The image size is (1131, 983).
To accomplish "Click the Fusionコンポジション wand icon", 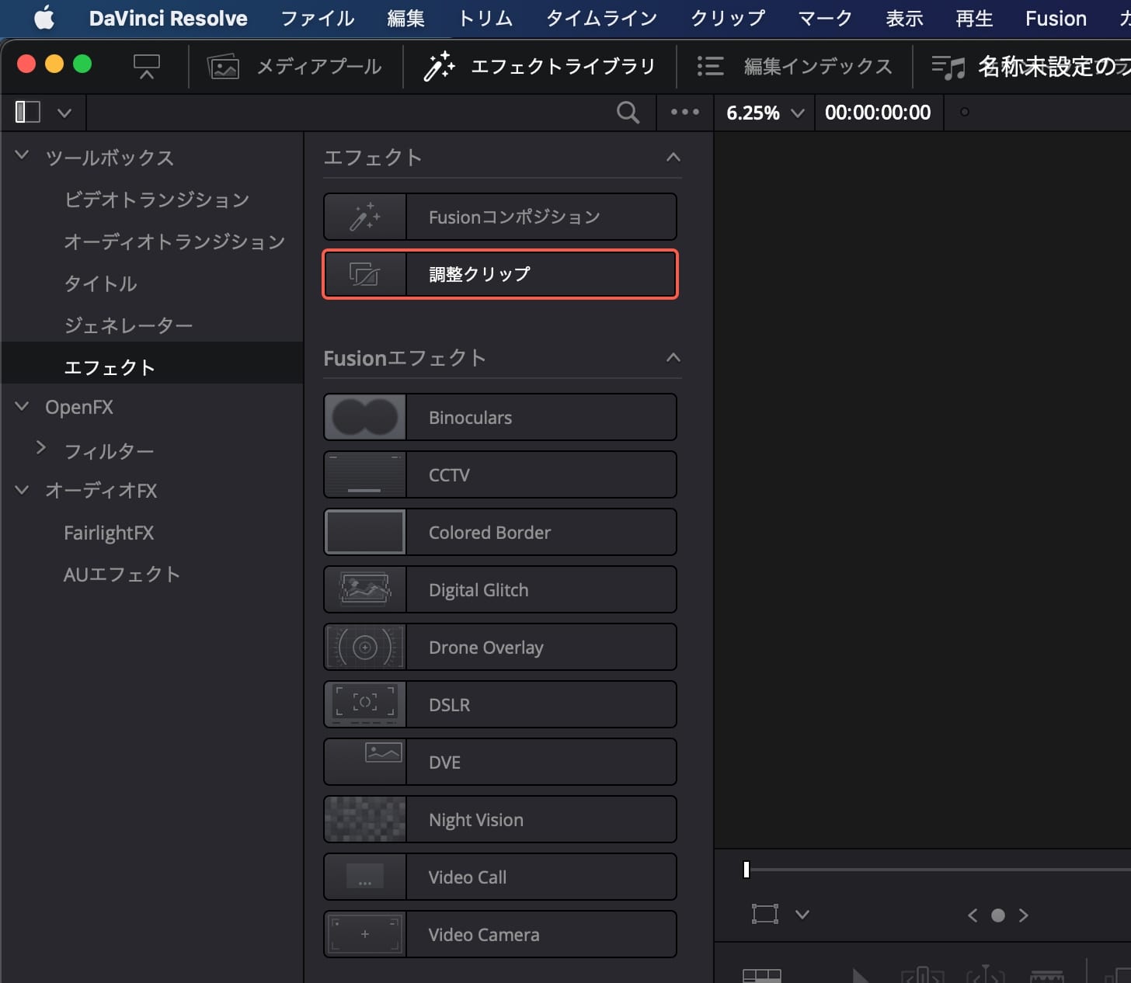I will click(365, 217).
